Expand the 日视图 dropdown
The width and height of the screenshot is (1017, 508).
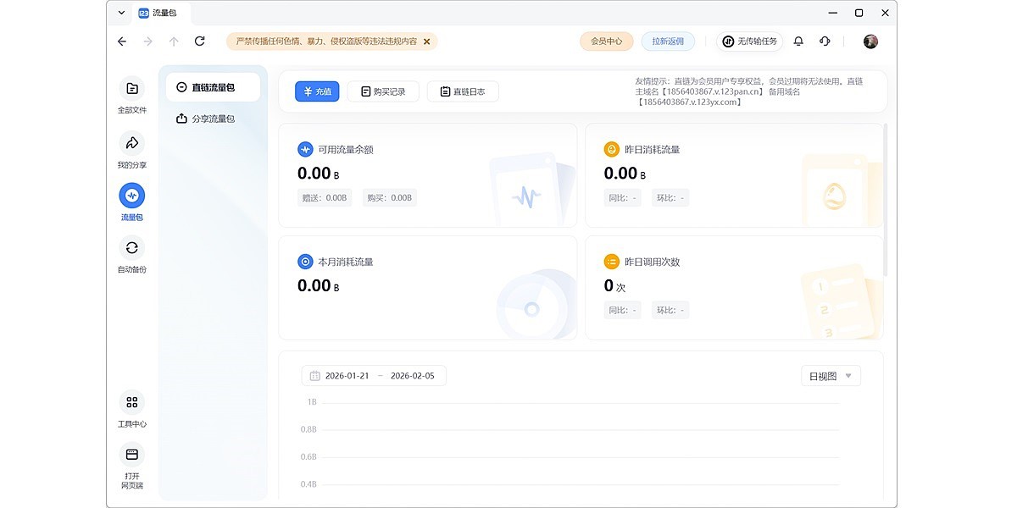pos(831,376)
